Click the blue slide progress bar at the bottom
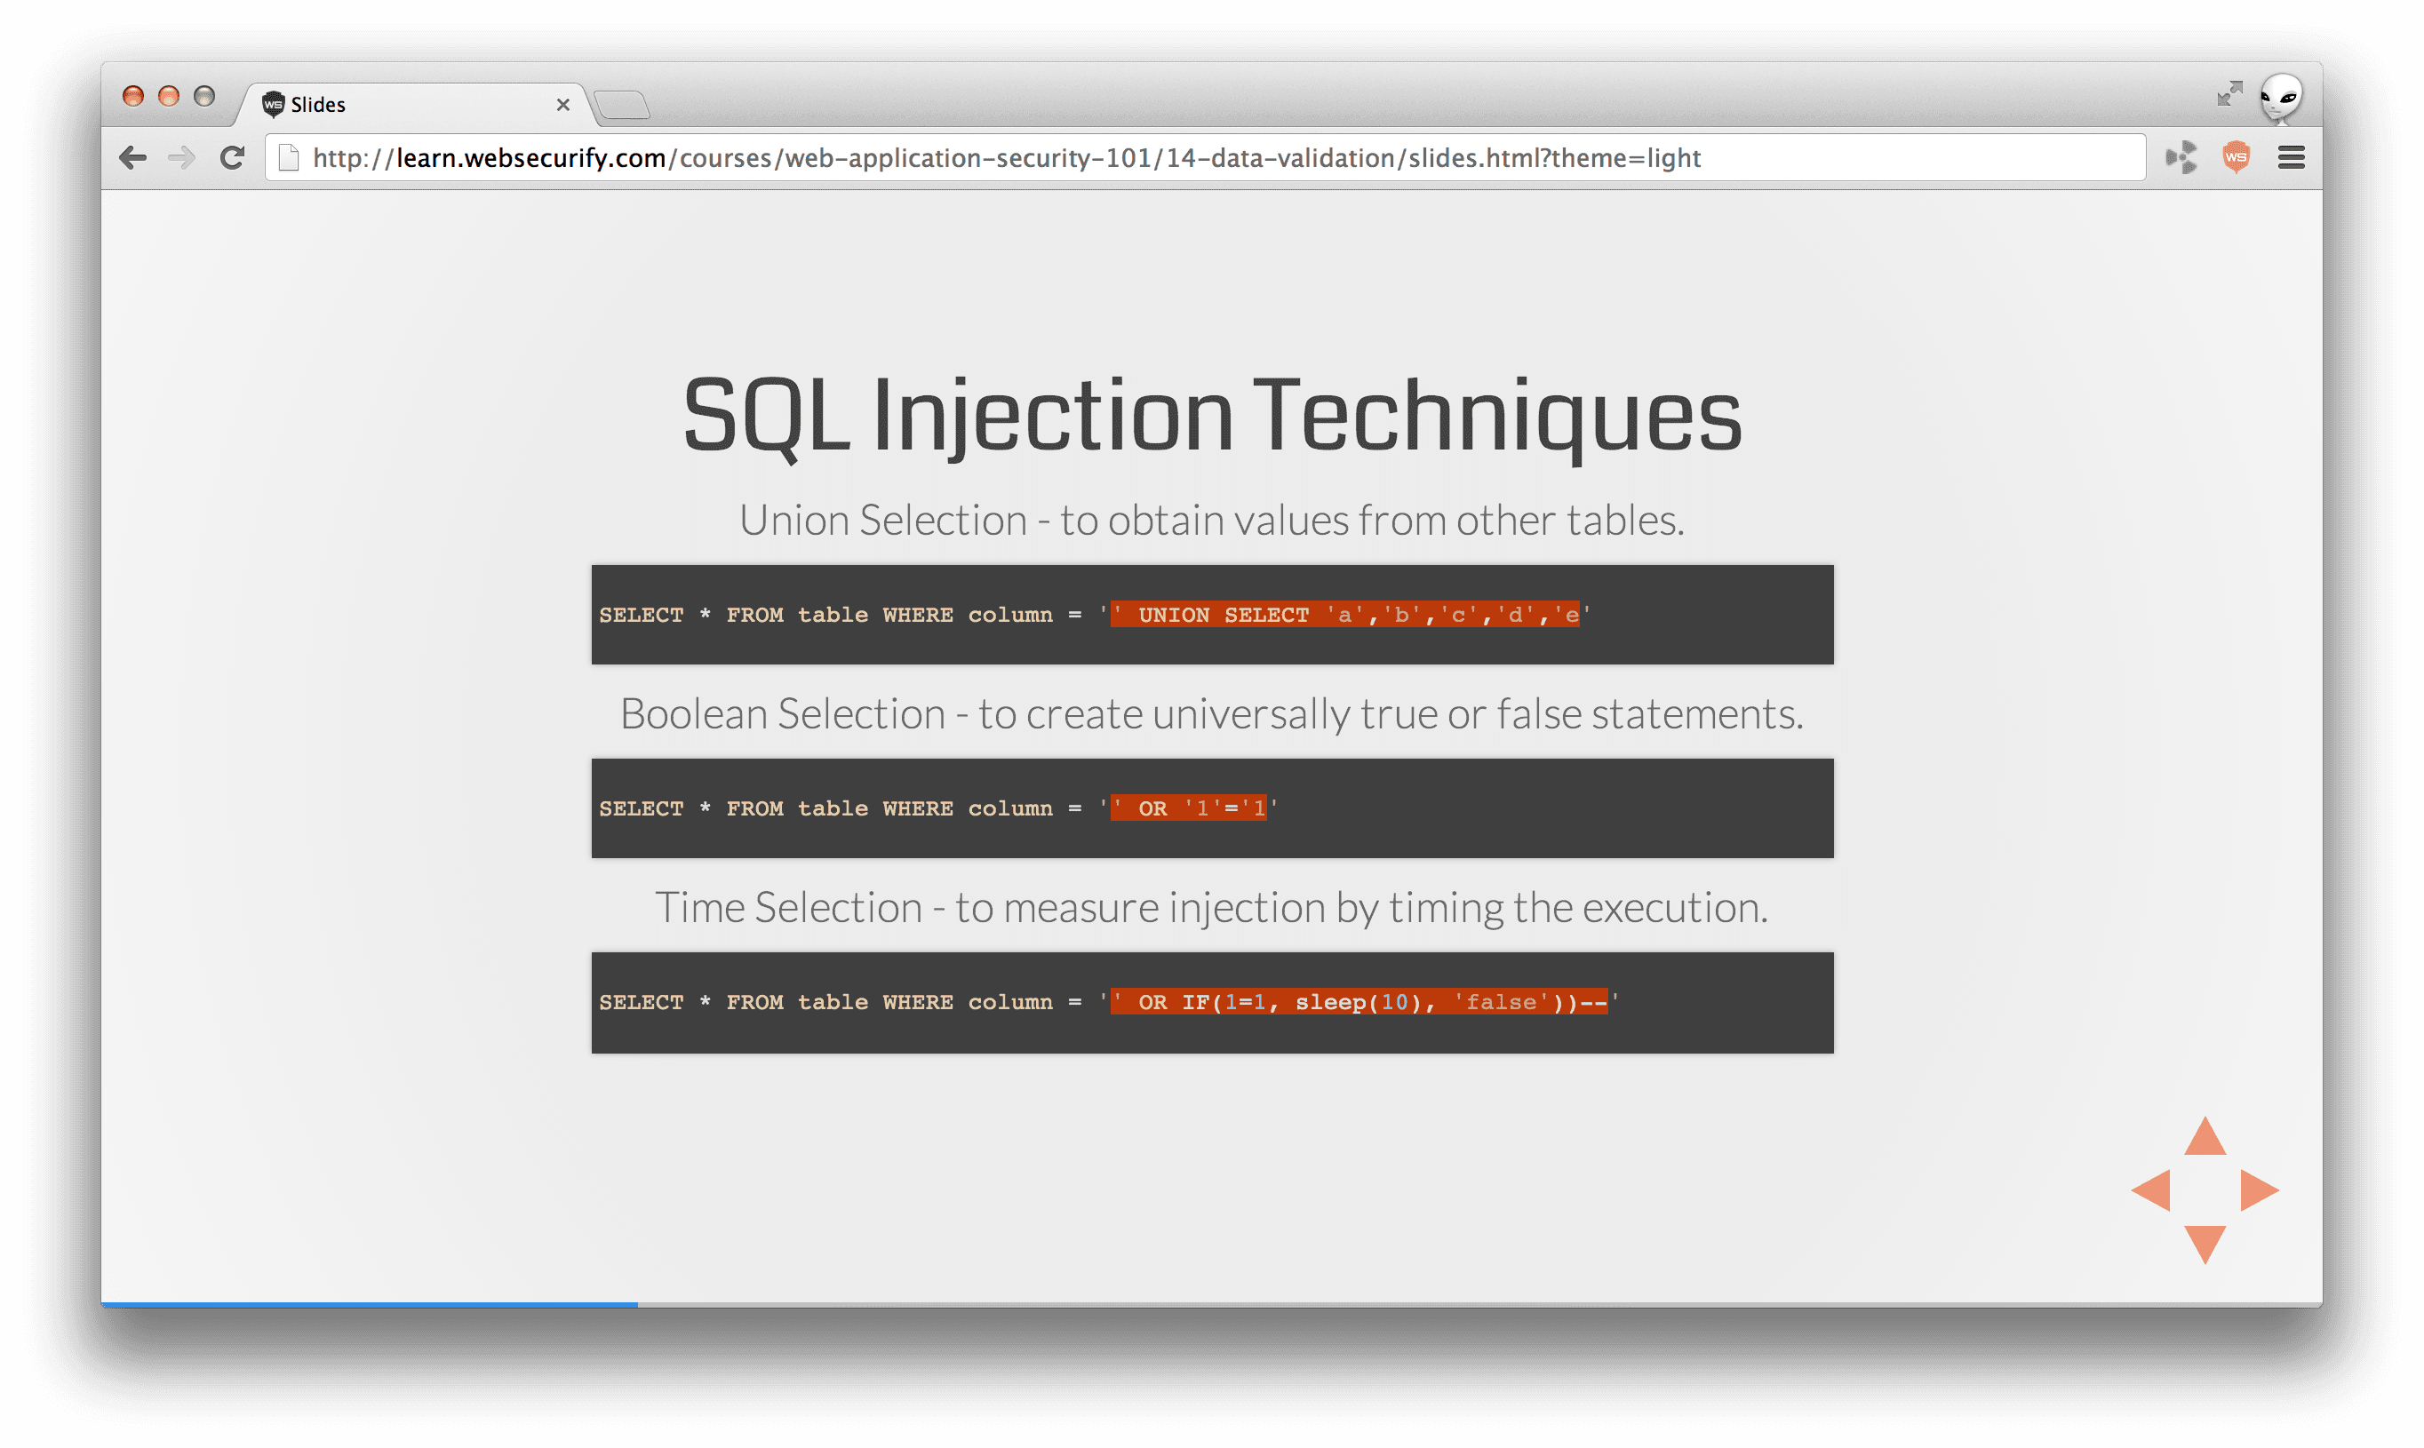 point(369,1303)
